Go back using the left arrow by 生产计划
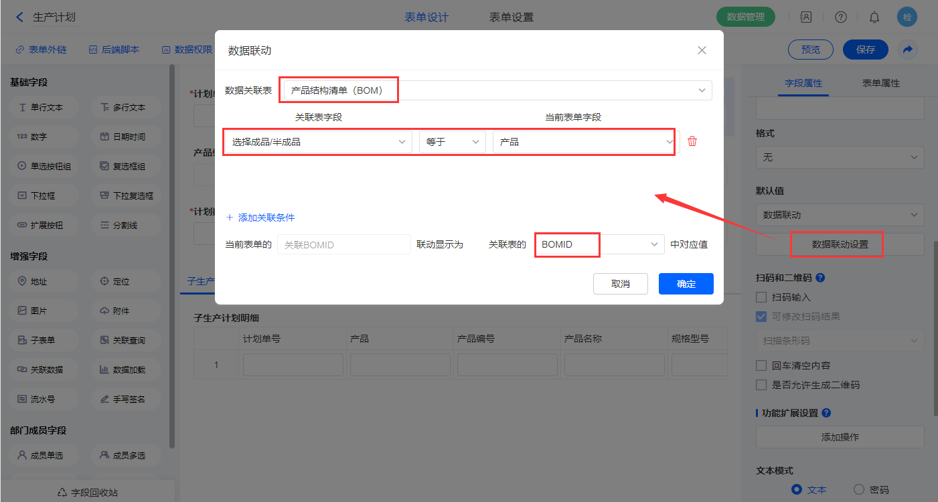Viewport: 938px width, 502px height. pyautogui.click(x=19, y=17)
